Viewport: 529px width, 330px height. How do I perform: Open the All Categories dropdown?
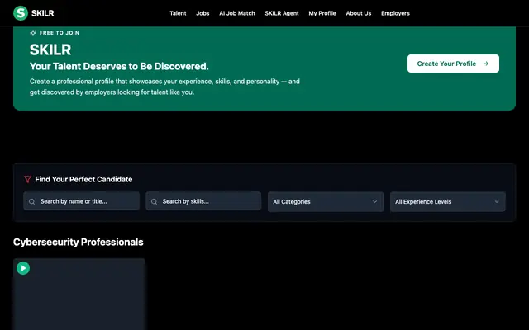point(326,201)
